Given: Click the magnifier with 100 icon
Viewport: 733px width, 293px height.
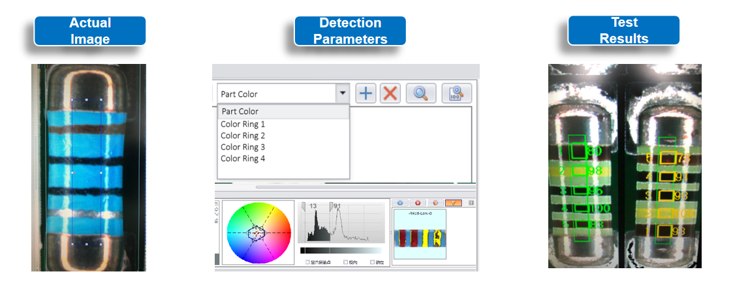Looking at the screenshot, I should point(456,93).
